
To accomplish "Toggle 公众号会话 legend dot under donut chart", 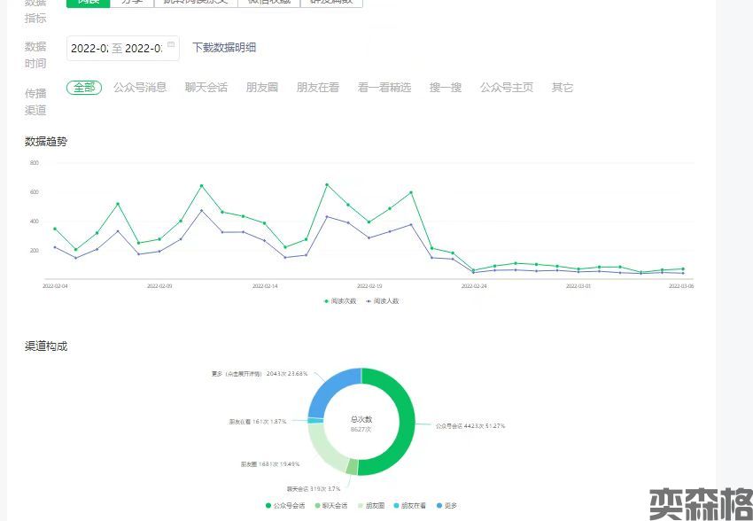I will tap(268, 505).
